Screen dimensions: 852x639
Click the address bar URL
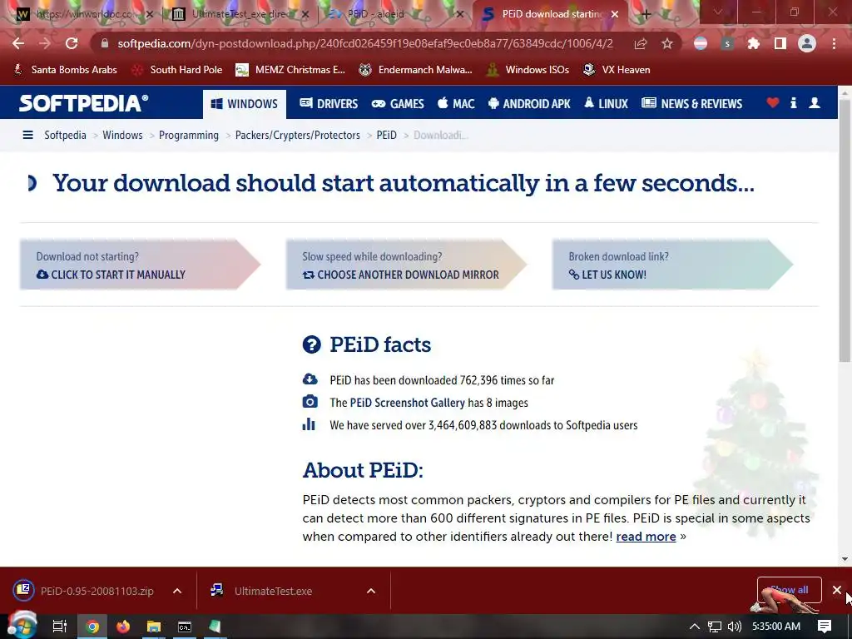tap(365, 43)
